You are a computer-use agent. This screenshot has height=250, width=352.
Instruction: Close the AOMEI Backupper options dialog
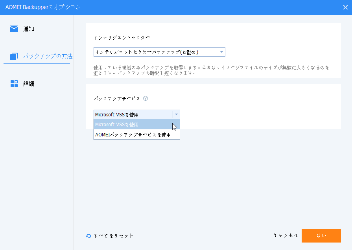click(x=345, y=7)
